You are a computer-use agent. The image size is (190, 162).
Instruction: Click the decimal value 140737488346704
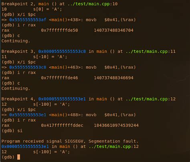click(113, 30)
